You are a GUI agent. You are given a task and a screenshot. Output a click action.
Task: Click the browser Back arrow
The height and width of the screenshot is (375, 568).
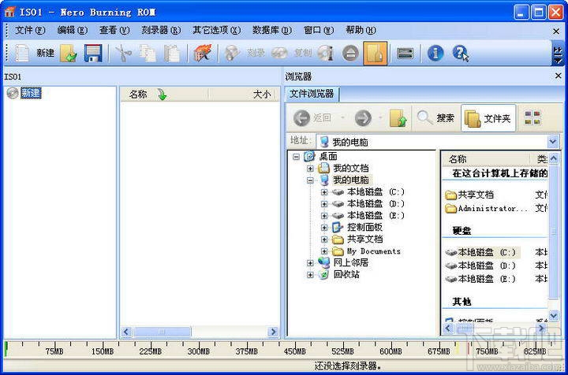pyautogui.click(x=301, y=118)
